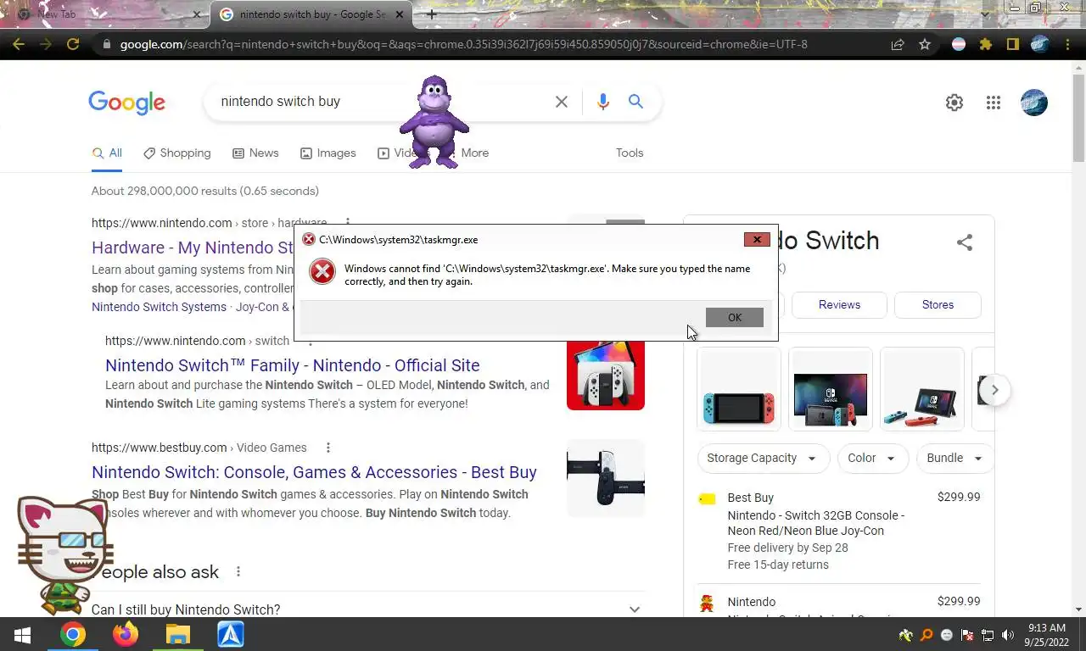Share this page via address bar icon
The width and height of the screenshot is (1086, 651).
tap(897, 44)
